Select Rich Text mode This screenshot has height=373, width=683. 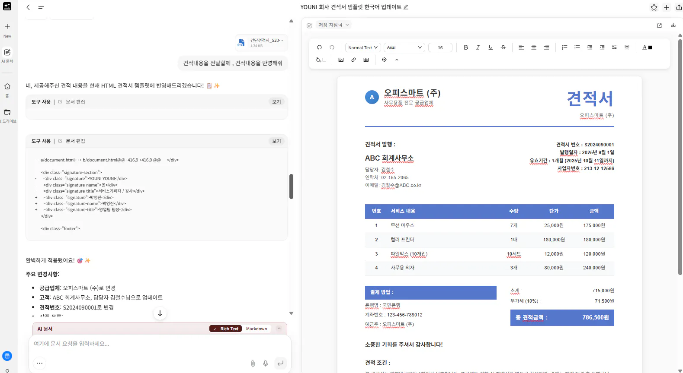pos(226,329)
